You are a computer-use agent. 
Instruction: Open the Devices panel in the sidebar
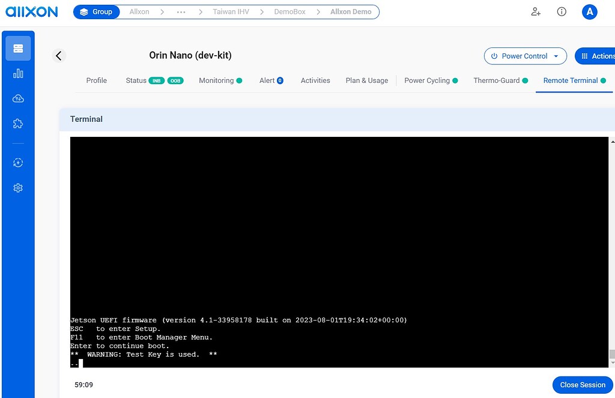18,47
